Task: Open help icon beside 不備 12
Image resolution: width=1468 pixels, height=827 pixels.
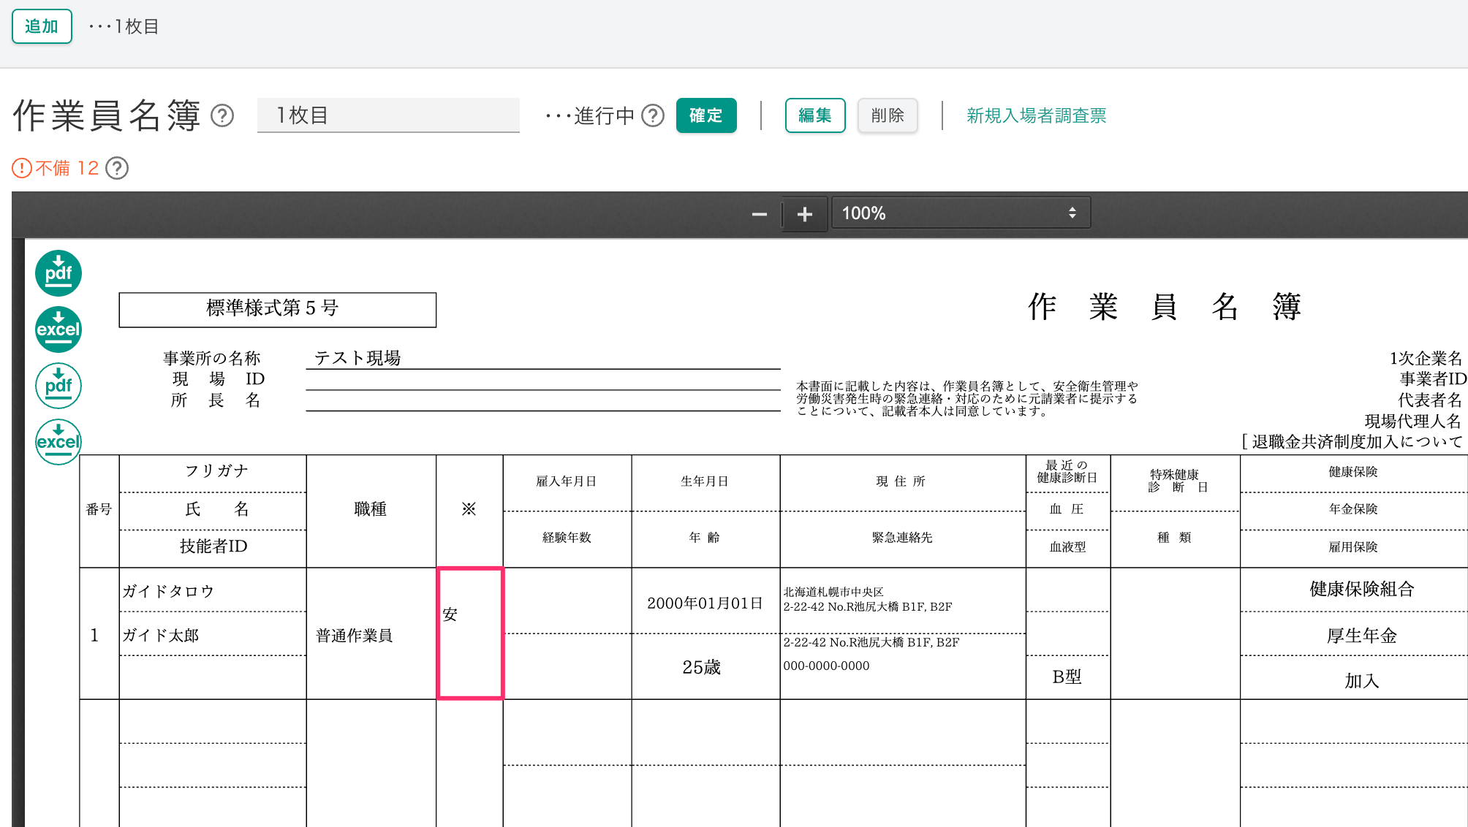Action: tap(117, 168)
